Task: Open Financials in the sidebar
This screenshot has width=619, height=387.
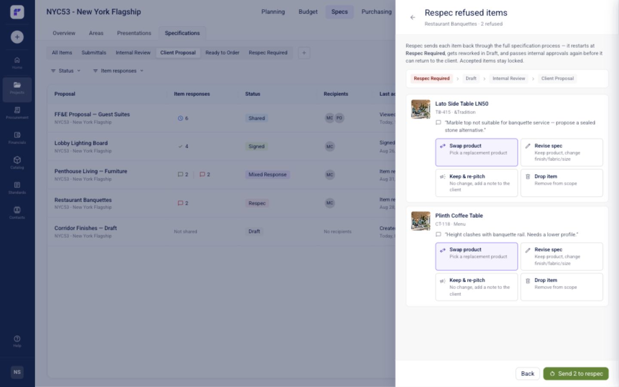Action: 17,138
